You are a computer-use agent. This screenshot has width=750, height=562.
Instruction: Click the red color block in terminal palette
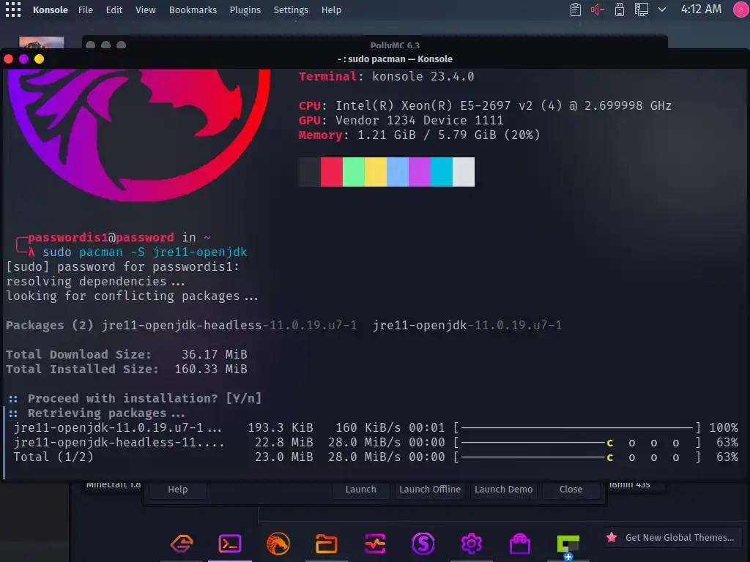(332, 171)
